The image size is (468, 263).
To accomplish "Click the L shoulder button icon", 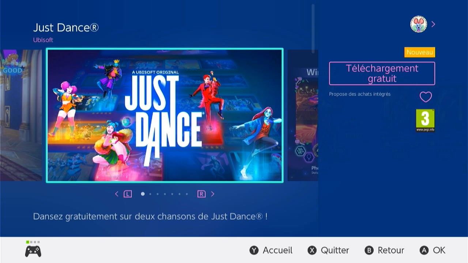I will [x=128, y=194].
